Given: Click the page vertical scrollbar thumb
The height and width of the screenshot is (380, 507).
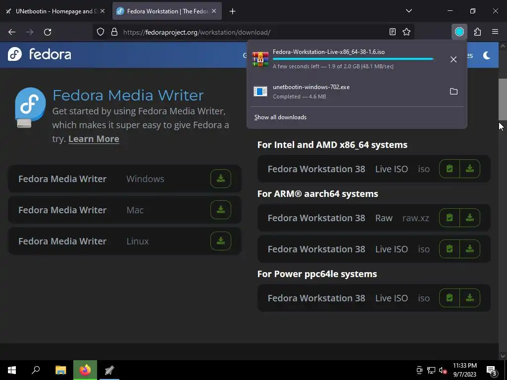Looking at the screenshot, I should [x=503, y=99].
